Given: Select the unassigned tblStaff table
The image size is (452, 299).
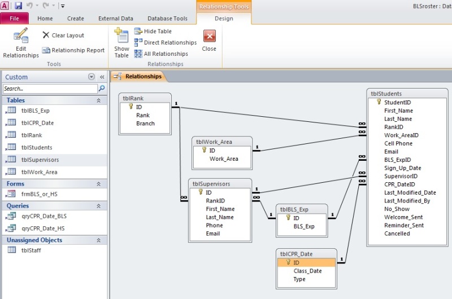Looking at the screenshot, I should [x=55, y=250].
